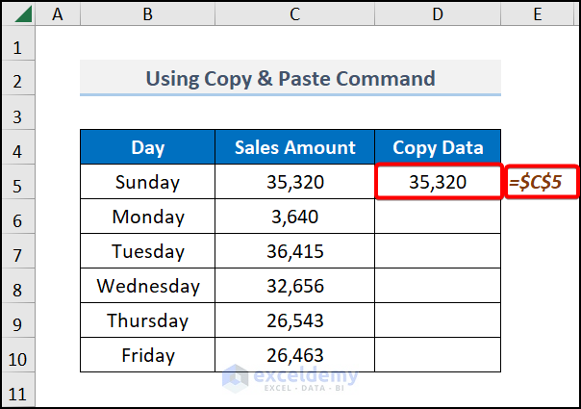Select column E header
581x409 pixels.
point(538,13)
